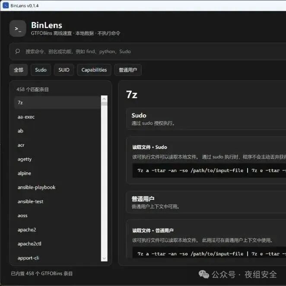Open the apport-cli entry
This screenshot has width=286, height=286.
point(57,258)
